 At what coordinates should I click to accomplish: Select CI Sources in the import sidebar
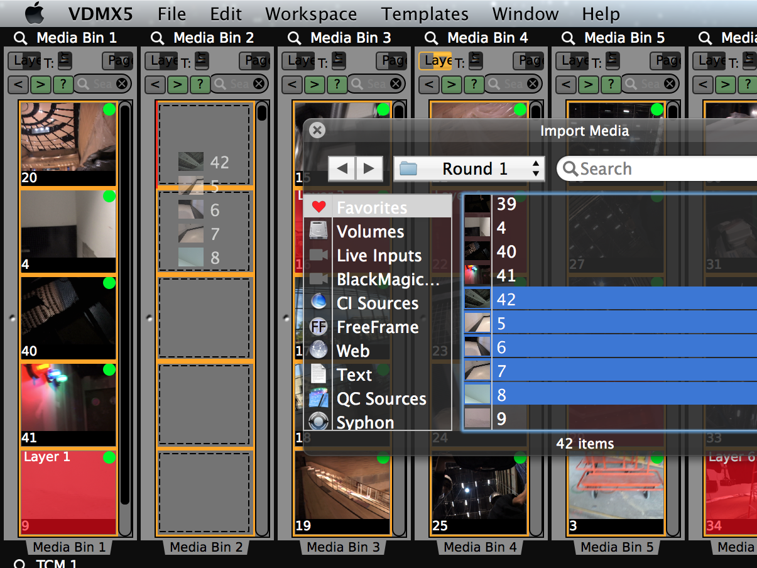tap(376, 303)
